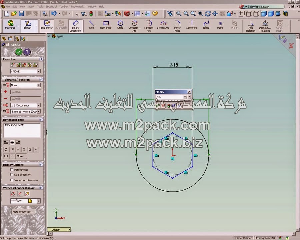Click the Modify value field showing 10.
The image size is (300, 240).
click(x=170, y=97)
